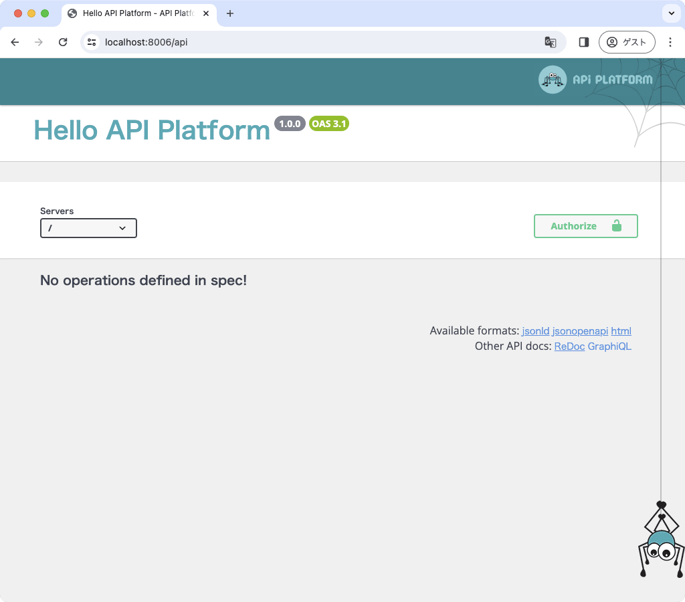Close the Hello API Platform tab
685x602 pixels.
[206, 13]
